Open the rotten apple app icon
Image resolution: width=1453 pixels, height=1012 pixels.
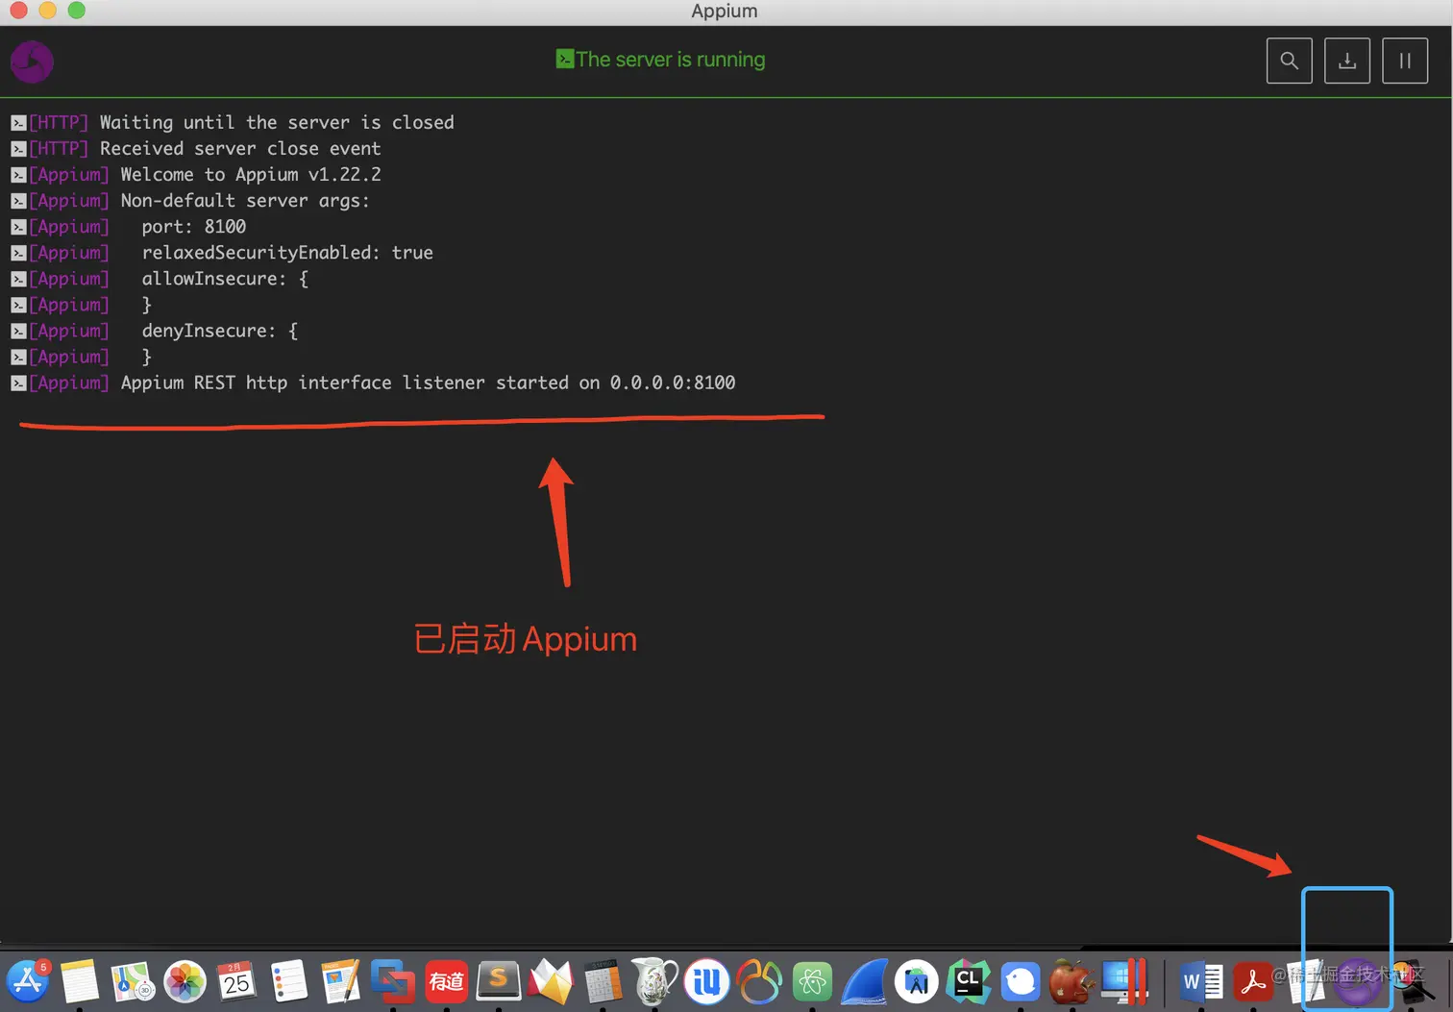coord(1071,981)
